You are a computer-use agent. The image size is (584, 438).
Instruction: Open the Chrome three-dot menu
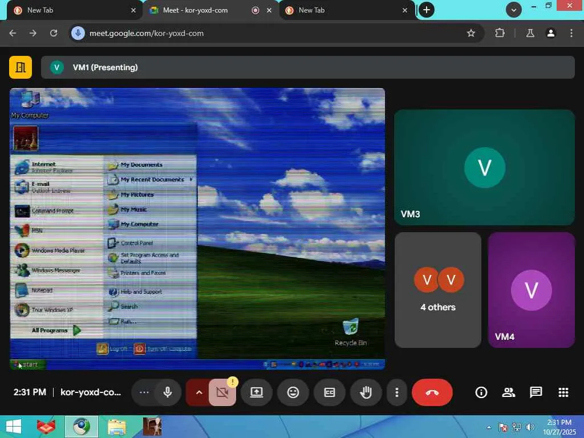(x=571, y=33)
